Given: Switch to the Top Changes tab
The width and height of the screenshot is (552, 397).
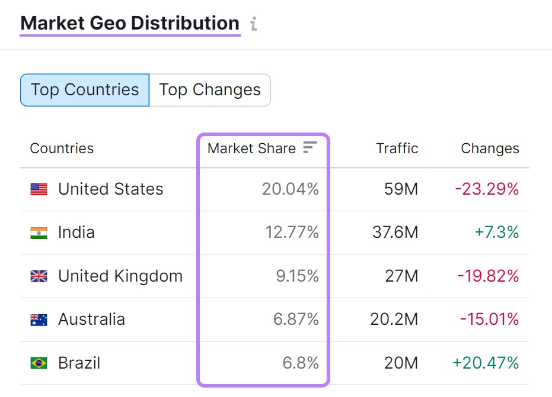Looking at the screenshot, I should (209, 90).
